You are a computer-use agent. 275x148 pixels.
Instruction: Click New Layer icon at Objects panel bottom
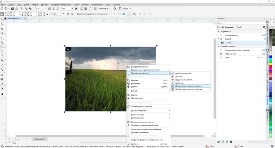tap(218, 142)
